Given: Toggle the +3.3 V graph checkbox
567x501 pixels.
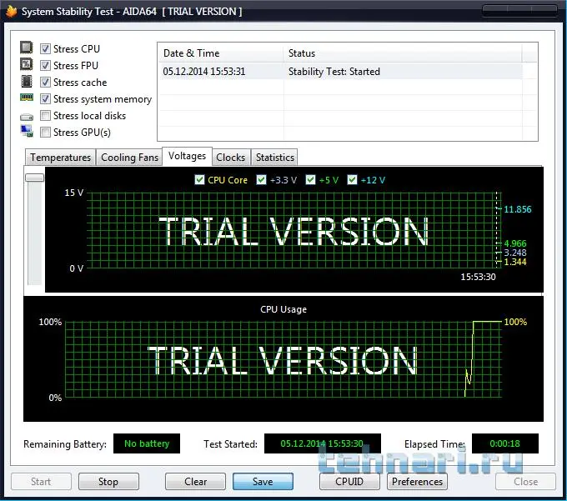Looking at the screenshot, I should tap(262, 180).
